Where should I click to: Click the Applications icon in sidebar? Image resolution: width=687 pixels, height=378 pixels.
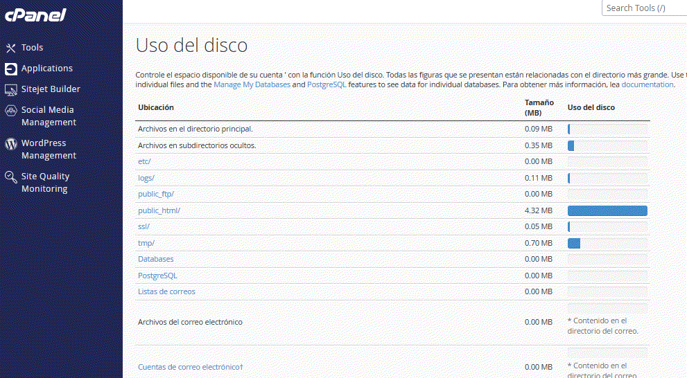tap(10, 69)
